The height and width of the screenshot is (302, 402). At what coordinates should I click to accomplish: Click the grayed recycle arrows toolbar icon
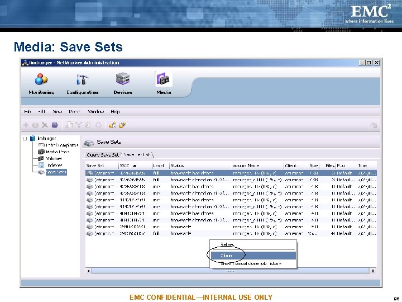coord(98,125)
